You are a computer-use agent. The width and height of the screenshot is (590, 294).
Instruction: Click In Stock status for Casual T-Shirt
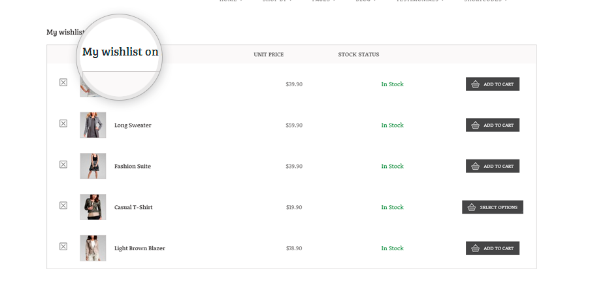[393, 207]
